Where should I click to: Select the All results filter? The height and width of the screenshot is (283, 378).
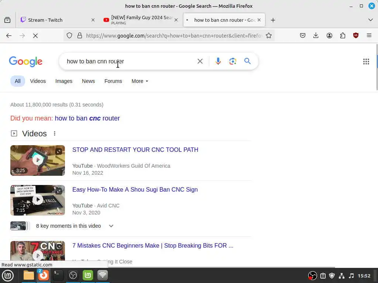(x=18, y=81)
